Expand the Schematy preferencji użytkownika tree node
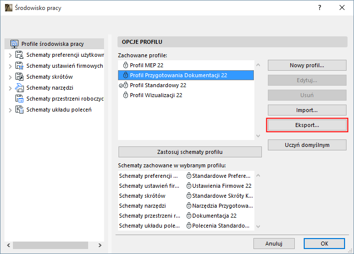The image size is (354, 254). 10,55
